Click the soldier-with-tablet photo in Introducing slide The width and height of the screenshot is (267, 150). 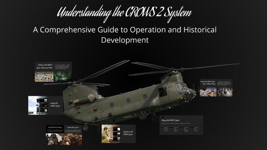click(x=208, y=92)
